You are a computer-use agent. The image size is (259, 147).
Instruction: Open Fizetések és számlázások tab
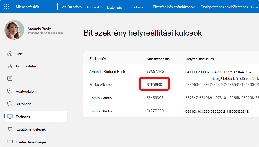click(174, 7)
